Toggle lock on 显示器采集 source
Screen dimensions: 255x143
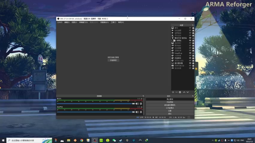[193, 63]
